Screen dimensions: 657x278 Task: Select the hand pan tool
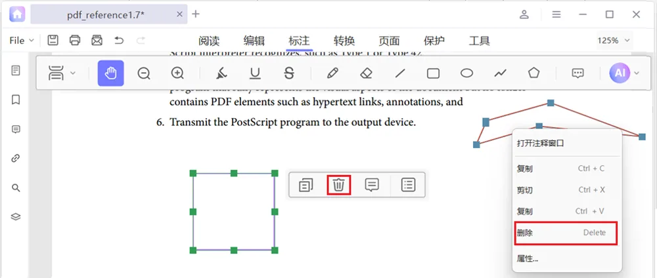click(110, 73)
